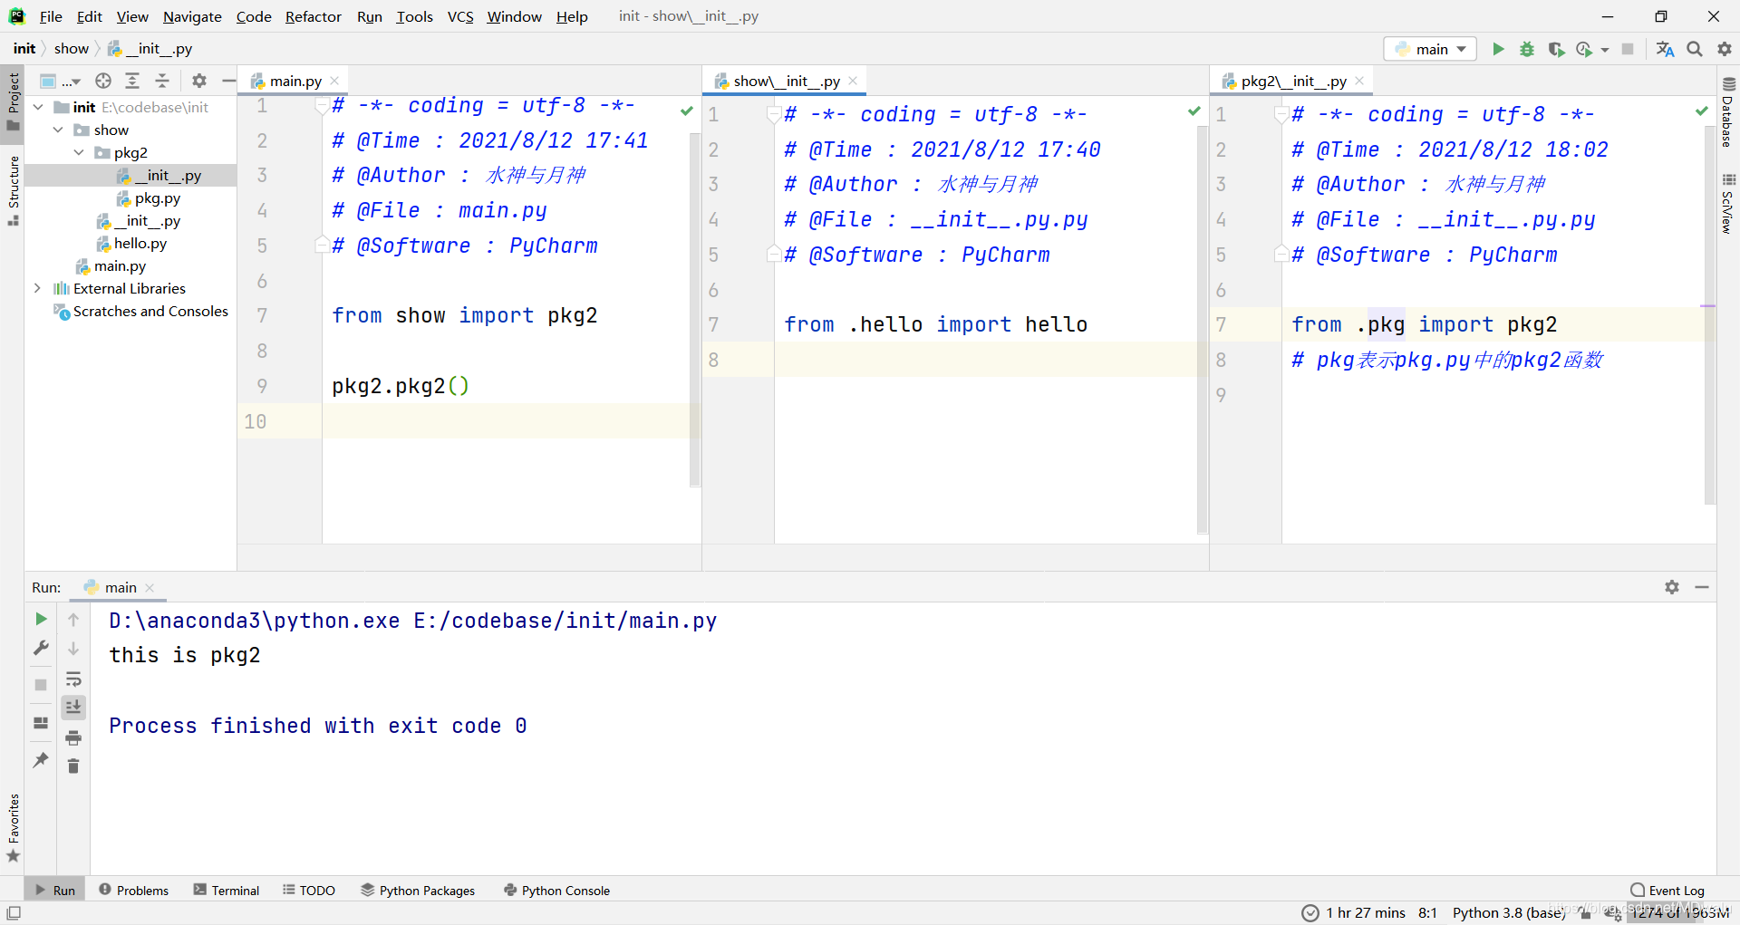Switch to the pkg2\__init__.py editor tab
This screenshot has height=925, width=1740.
click(x=1293, y=81)
